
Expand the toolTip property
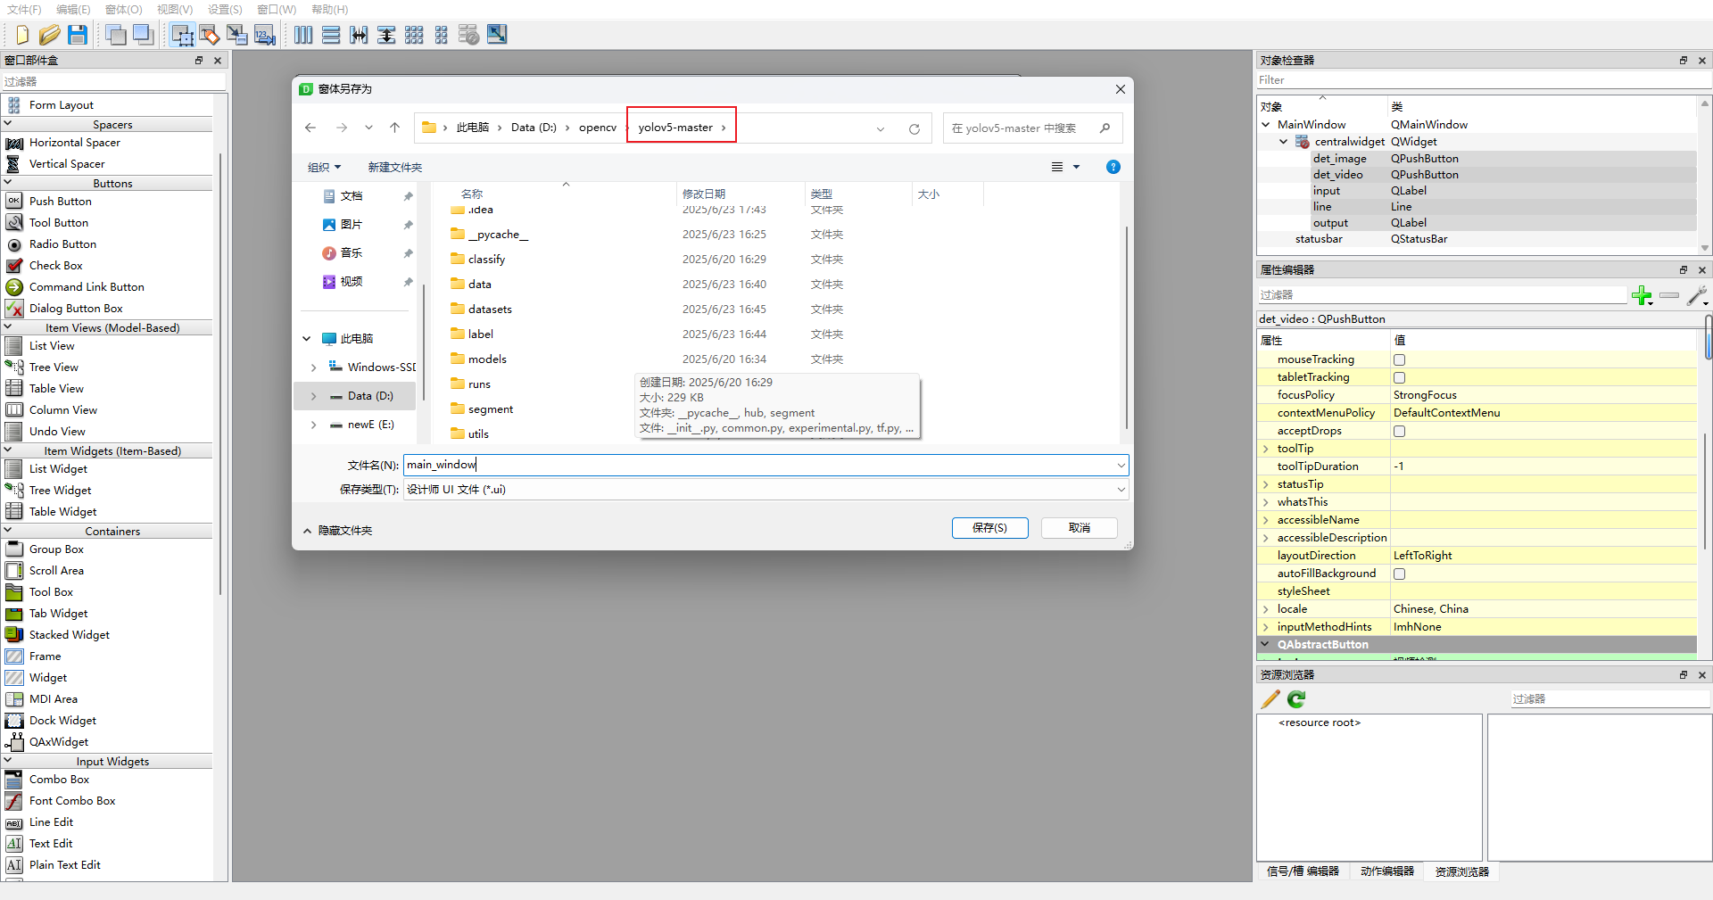[1266, 449]
